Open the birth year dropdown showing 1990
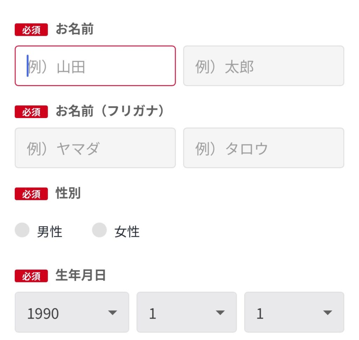 (72, 312)
